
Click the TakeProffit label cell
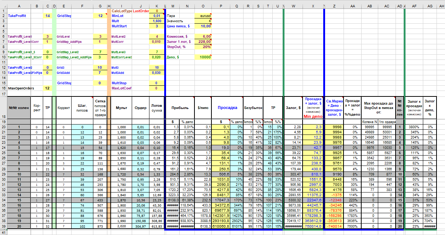[19, 16]
